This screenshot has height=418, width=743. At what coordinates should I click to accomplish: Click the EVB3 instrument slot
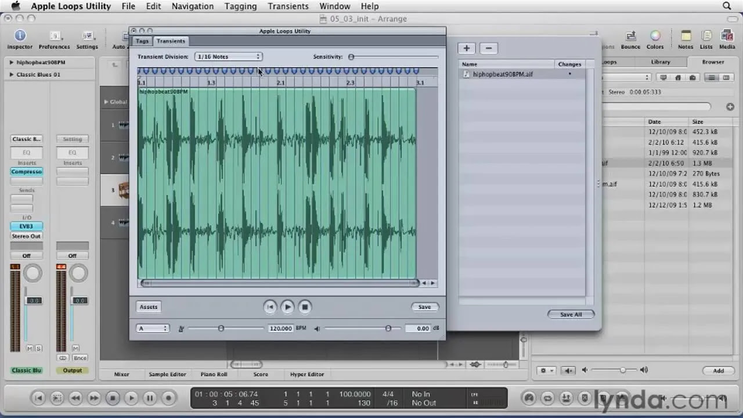coord(26,226)
